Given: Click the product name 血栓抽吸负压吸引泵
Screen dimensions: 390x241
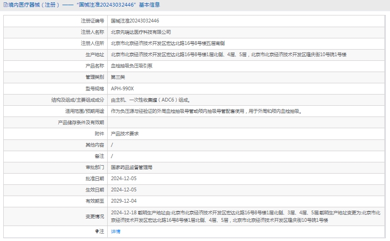Looking at the screenshot, I should (x=132, y=66).
